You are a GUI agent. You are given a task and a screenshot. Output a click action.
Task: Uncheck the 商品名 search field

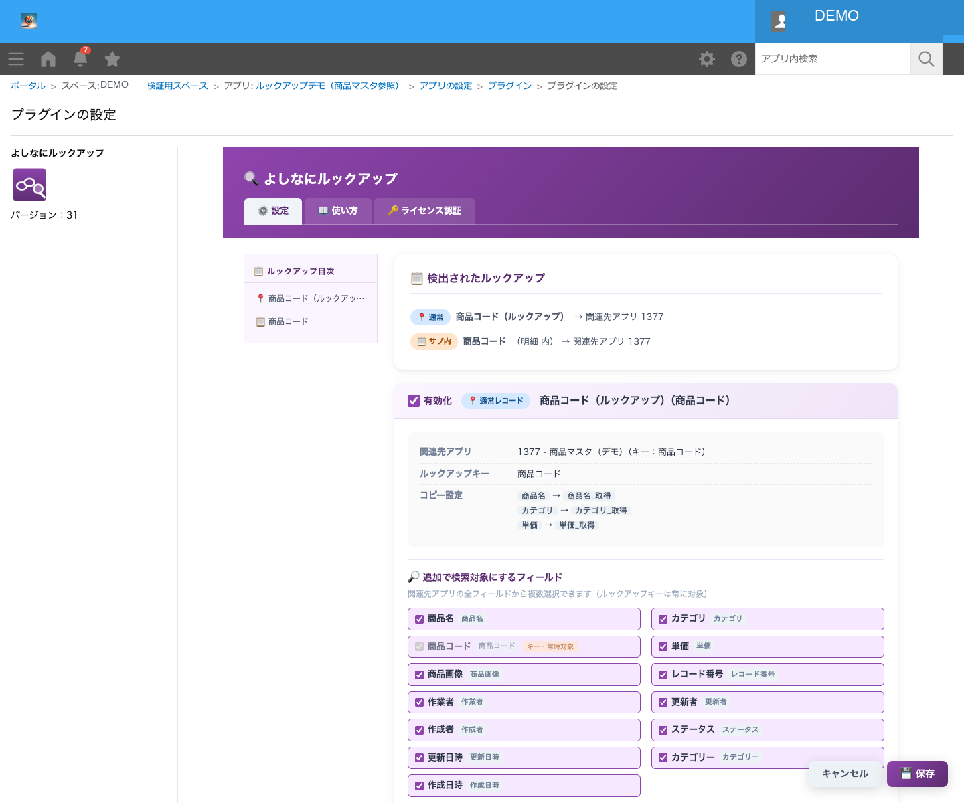419,619
